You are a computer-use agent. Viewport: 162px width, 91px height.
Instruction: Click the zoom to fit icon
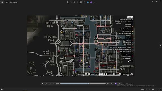153,89
